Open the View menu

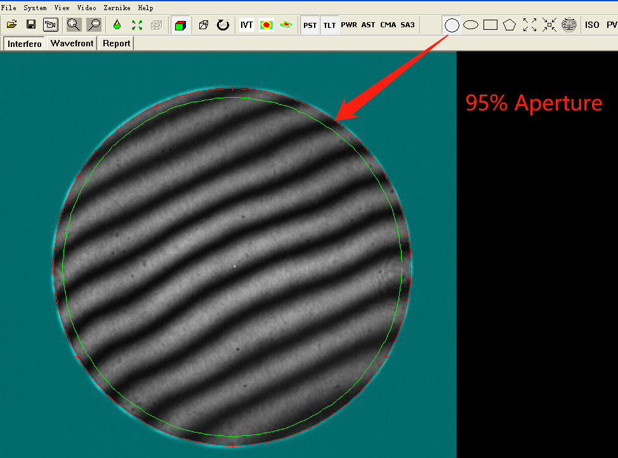point(62,8)
